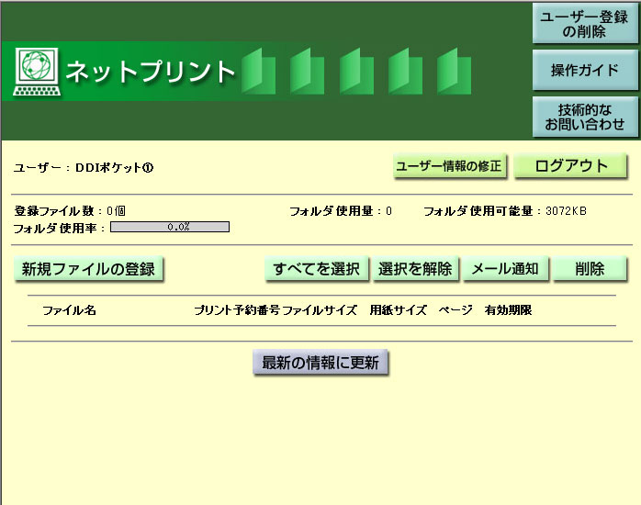This screenshot has height=505, width=641.
Task: Open the 操作ガイド operation guide
Action: [x=585, y=71]
